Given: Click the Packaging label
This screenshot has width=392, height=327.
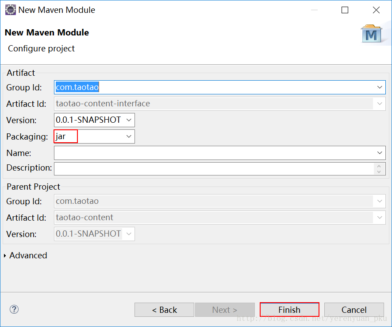Looking at the screenshot, I should click(x=27, y=137).
